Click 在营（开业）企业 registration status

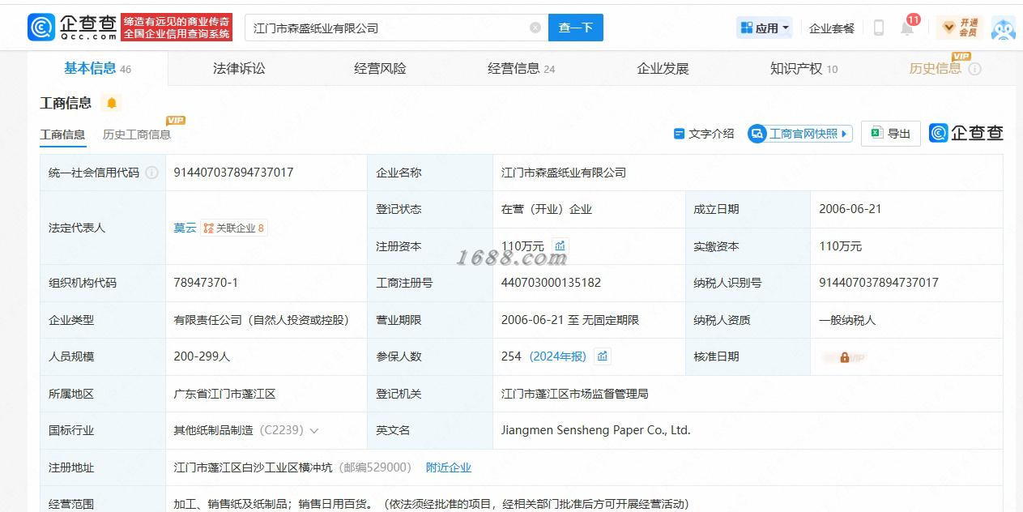point(547,209)
